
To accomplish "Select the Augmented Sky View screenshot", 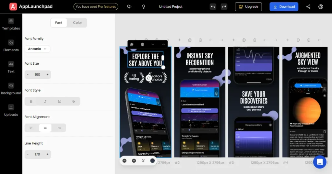I will pyautogui.click(x=305, y=102).
